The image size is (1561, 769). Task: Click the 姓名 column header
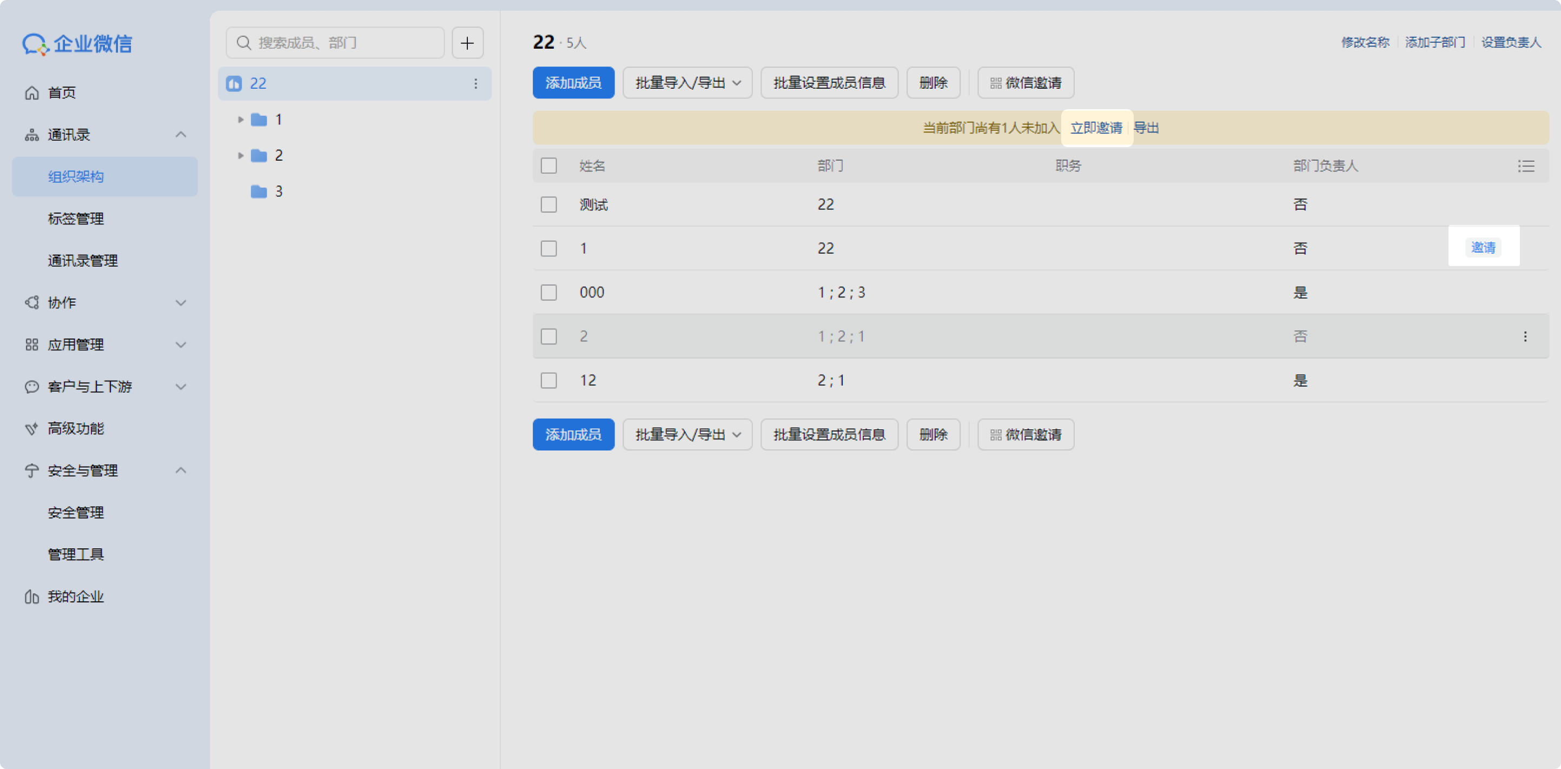pos(592,165)
